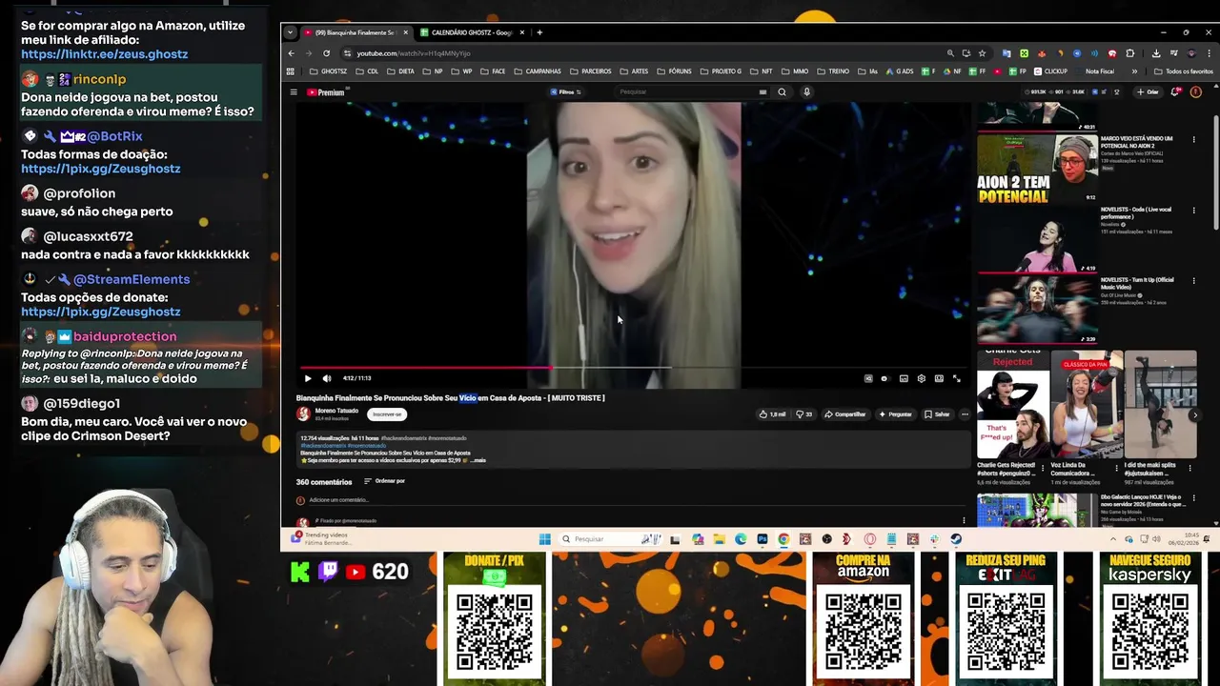The width and height of the screenshot is (1220, 686).
Task: Show next shorts with arrow
Action: click(x=1195, y=414)
